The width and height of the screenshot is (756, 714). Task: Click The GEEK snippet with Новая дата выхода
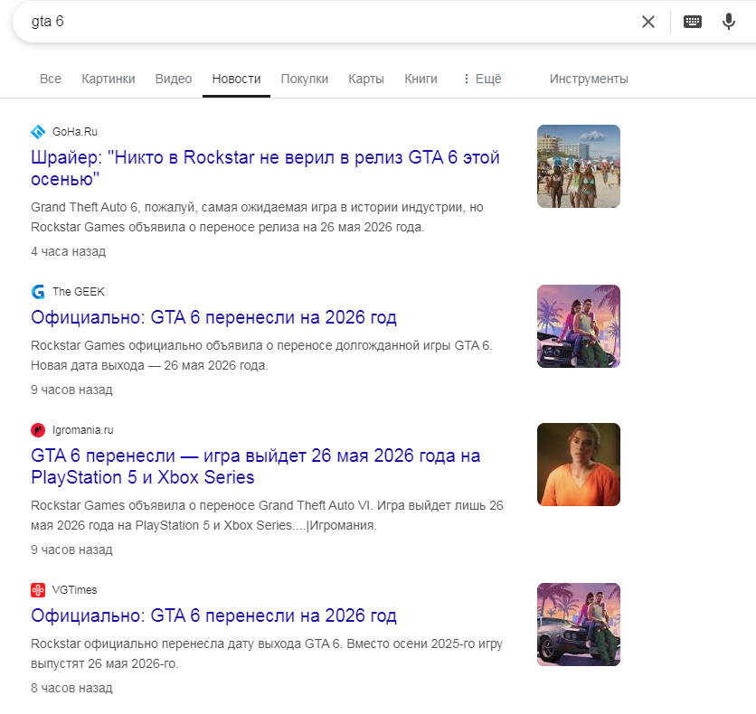262,355
